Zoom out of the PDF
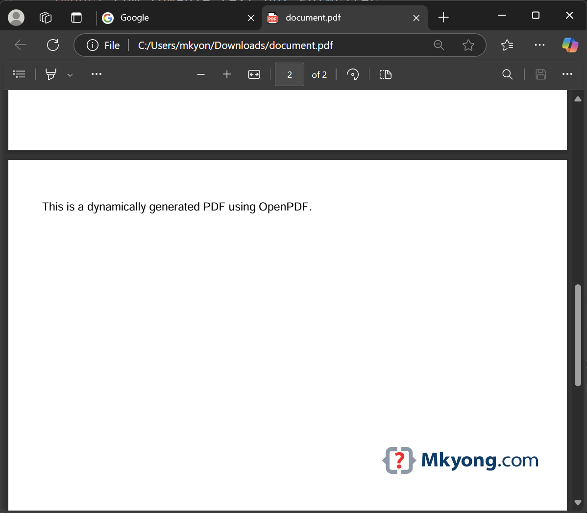This screenshot has height=513, width=587. tap(201, 74)
